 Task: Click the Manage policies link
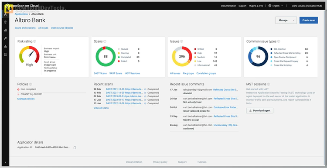(26, 99)
